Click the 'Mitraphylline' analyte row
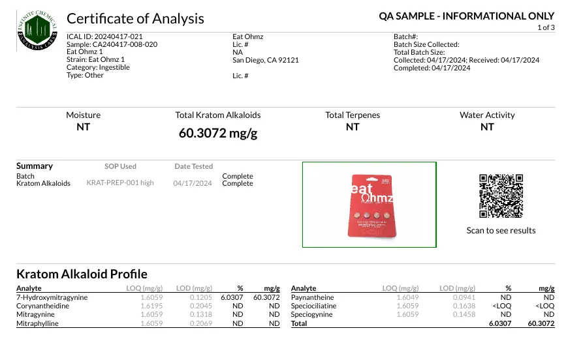568x339 pixels. coord(148,323)
